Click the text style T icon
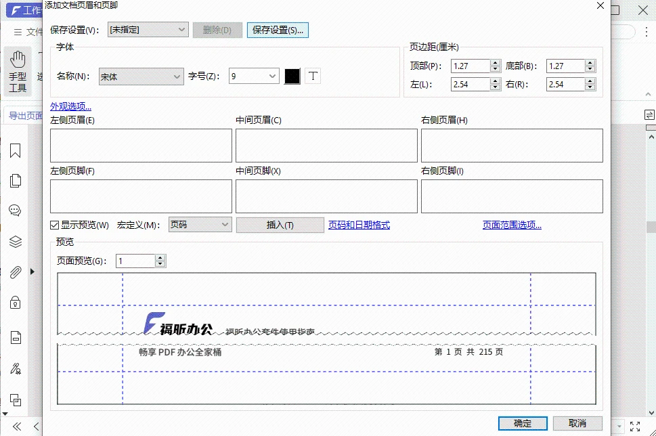The height and width of the screenshot is (436, 656). [313, 76]
